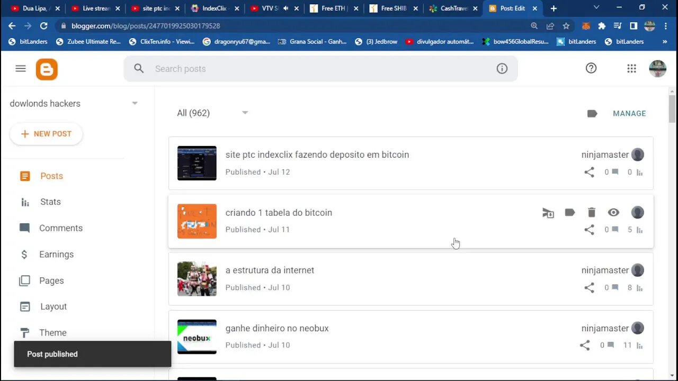Toggle Chrome side panel
The width and height of the screenshot is (678, 381).
(x=634, y=25)
